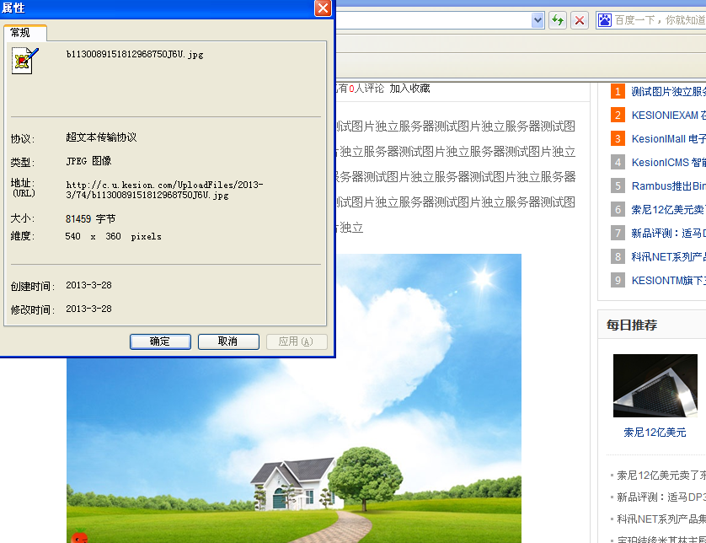
Task: Click inside the search input field beside Baidu
Action: 666,18
